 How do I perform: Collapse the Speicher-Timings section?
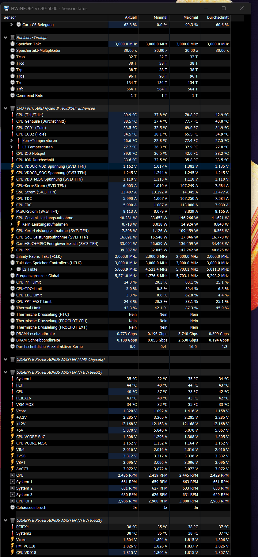(x=6, y=37)
